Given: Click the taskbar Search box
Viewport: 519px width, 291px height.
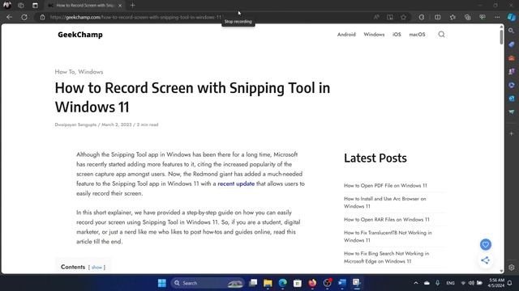Looking at the screenshot, I should [x=208, y=283].
